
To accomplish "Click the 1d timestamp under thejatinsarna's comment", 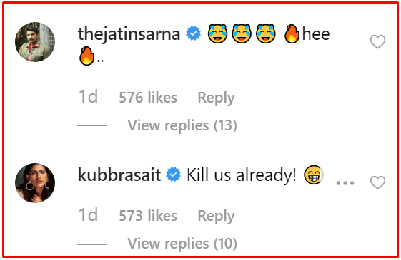I will click(88, 97).
